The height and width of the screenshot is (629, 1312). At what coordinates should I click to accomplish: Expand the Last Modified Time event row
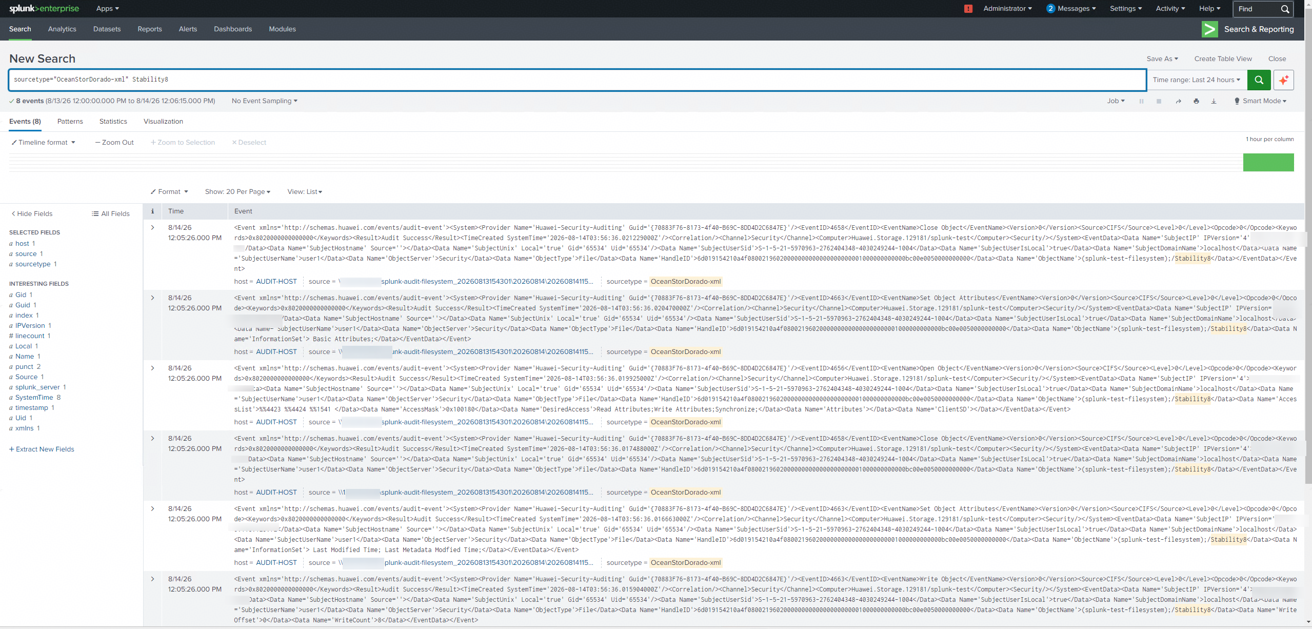152,509
